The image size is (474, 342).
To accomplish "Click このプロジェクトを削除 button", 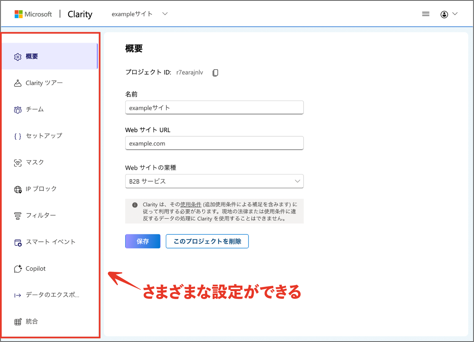I will point(207,241).
